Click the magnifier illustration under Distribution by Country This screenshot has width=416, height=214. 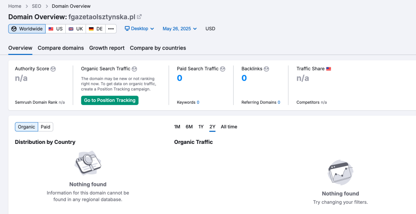pyautogui.click(x=88, y=163)
